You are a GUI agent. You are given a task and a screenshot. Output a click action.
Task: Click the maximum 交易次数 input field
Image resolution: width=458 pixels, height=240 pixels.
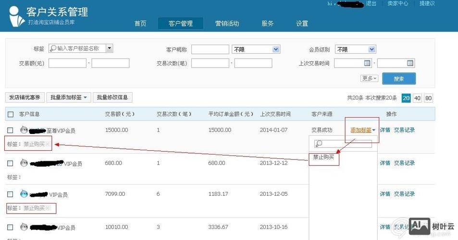click(253, 63)
